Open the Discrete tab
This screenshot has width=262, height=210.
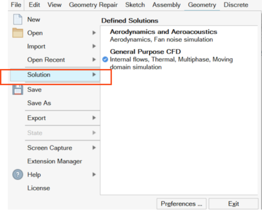[x=236, y=5]
